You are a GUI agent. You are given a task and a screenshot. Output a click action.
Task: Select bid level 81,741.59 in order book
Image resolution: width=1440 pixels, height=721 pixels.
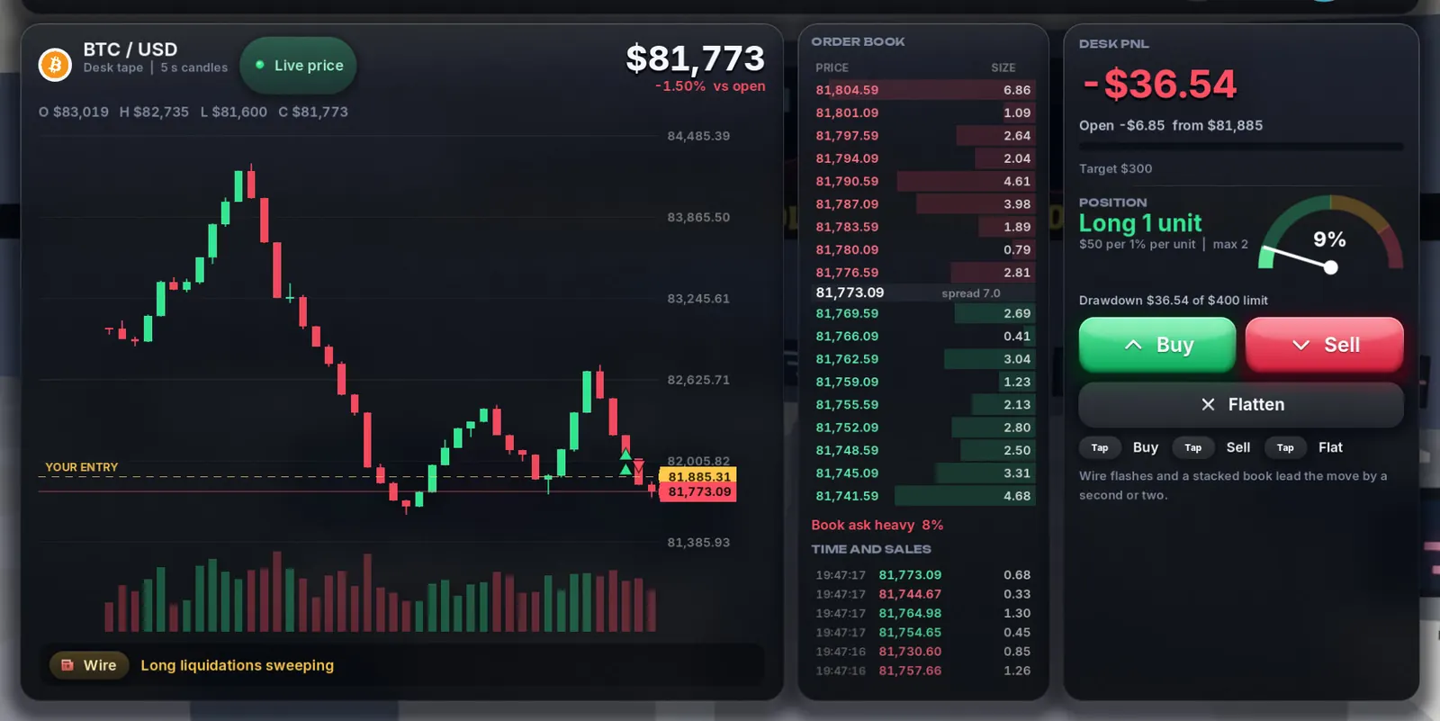923,496
